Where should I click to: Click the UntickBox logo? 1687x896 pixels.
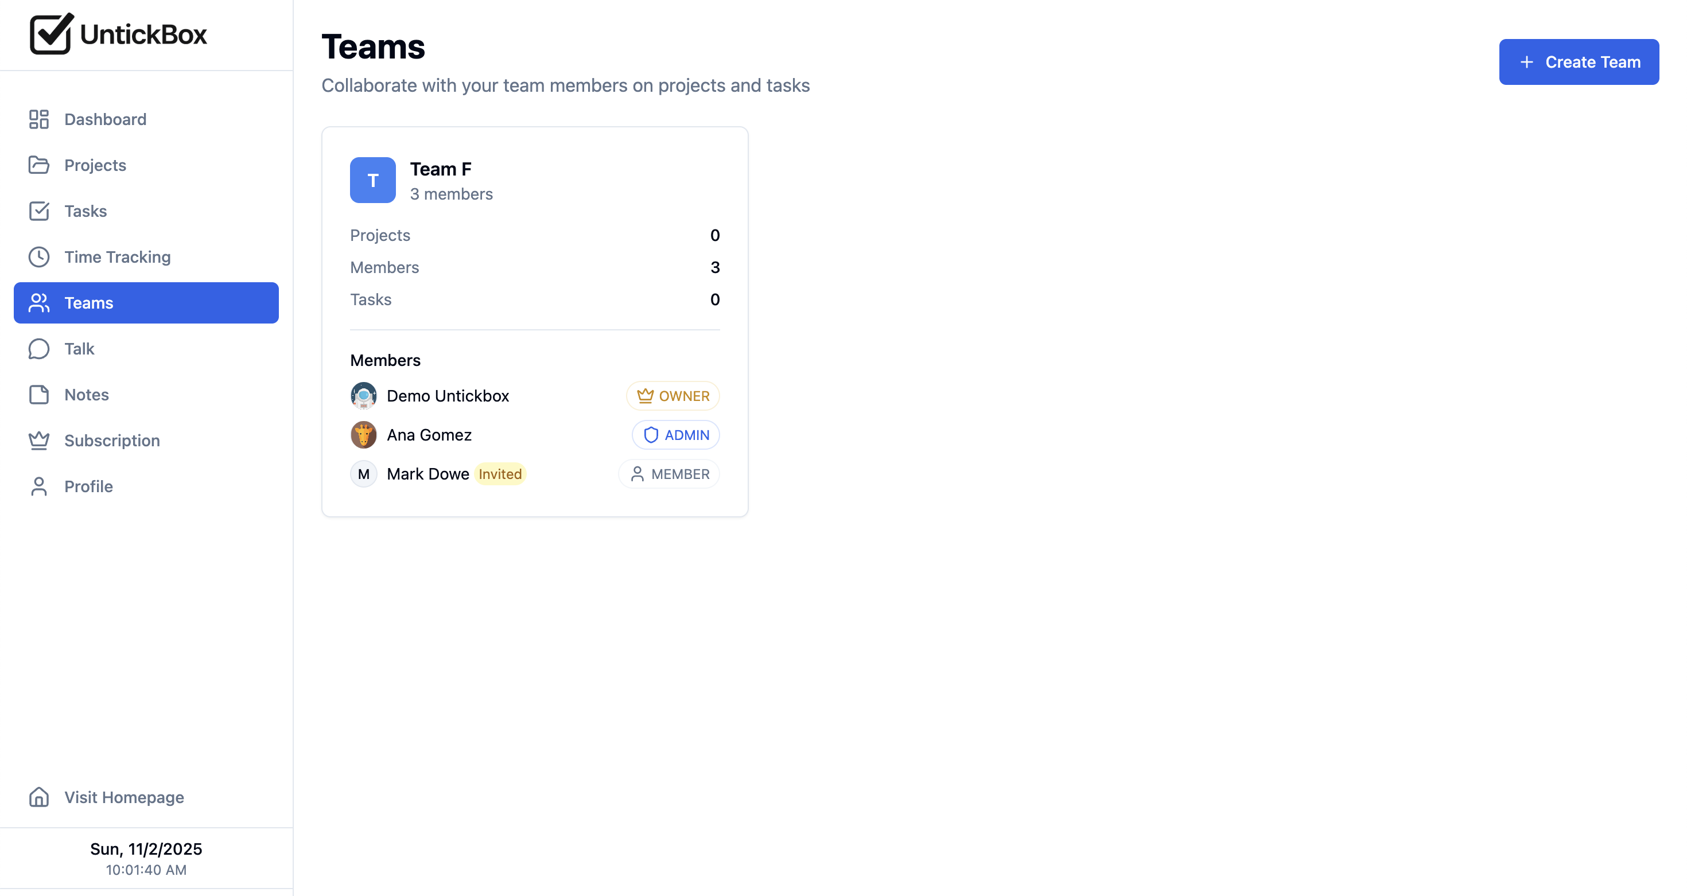[118, 34]
